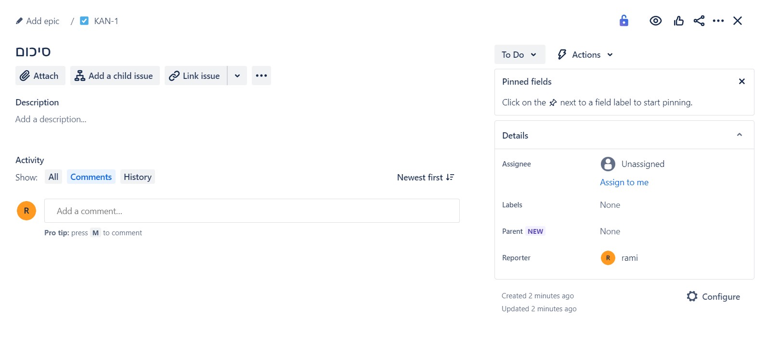766x344 pixels.
Task: Click the Add a comment field
Action: pos(252,211)
